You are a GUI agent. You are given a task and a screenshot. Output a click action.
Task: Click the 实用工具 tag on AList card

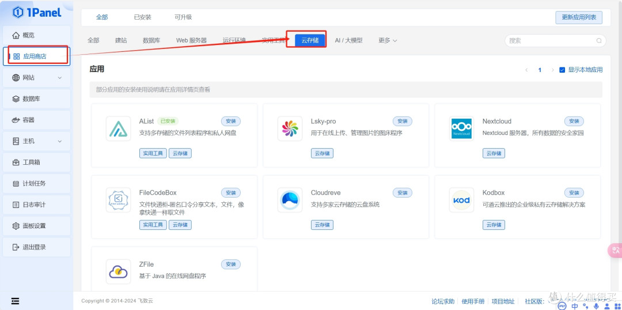(x=153, y=153)
